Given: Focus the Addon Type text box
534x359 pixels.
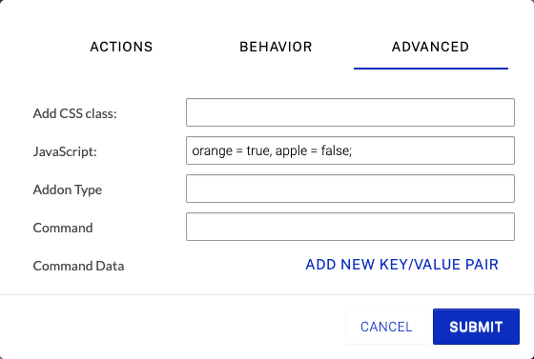Looking at the screenshot, I should tap(350, 189).
